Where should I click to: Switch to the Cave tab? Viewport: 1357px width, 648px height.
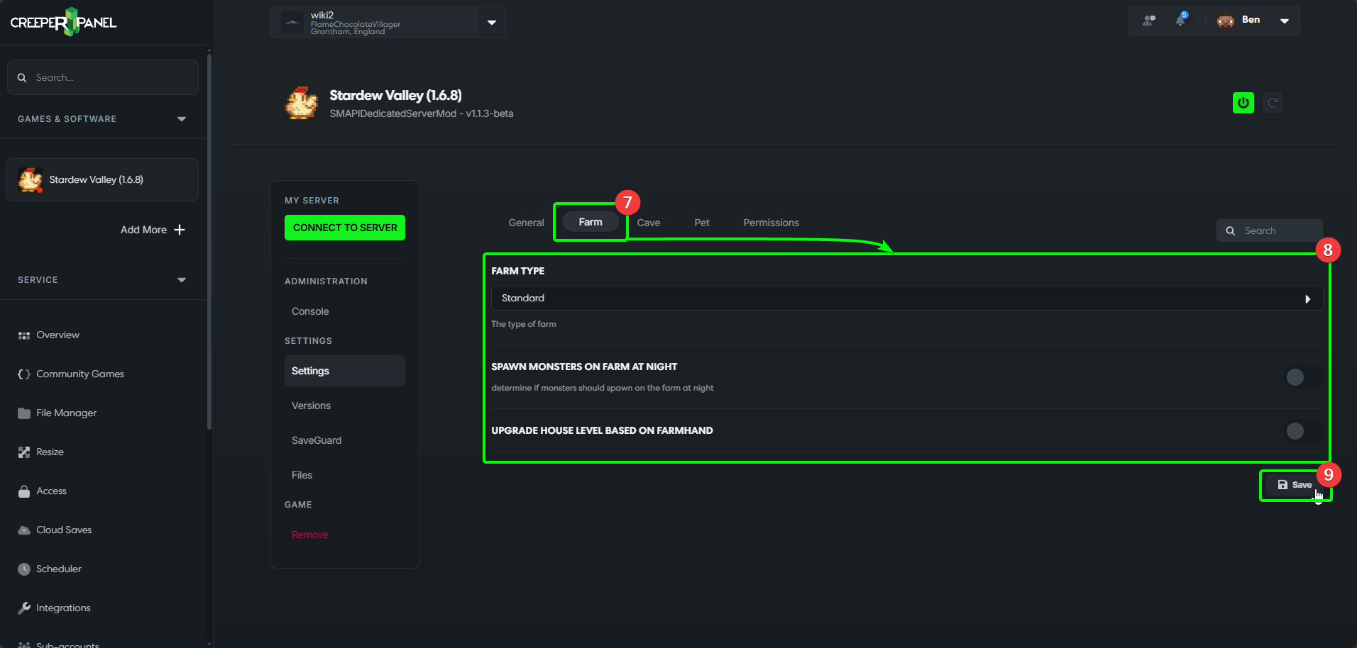click(x=648, y=223)
